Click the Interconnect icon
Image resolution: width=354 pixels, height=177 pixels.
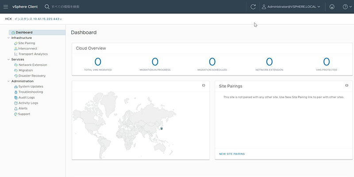[x=15, y=49]
